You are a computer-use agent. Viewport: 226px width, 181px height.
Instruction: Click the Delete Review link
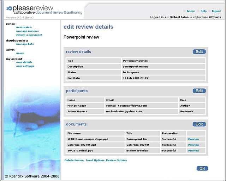(75, 160)
